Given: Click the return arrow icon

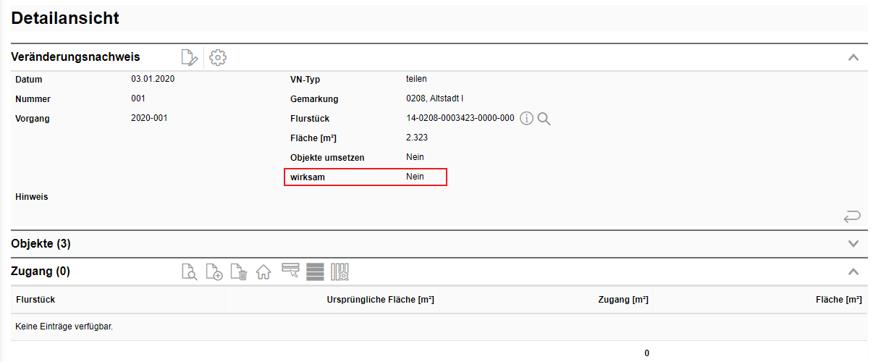Looking at the screenshot, I should tap(852, 216).
